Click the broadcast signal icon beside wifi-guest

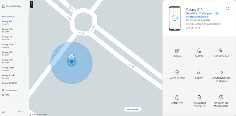pyautogui.click(x=217, y=14)
